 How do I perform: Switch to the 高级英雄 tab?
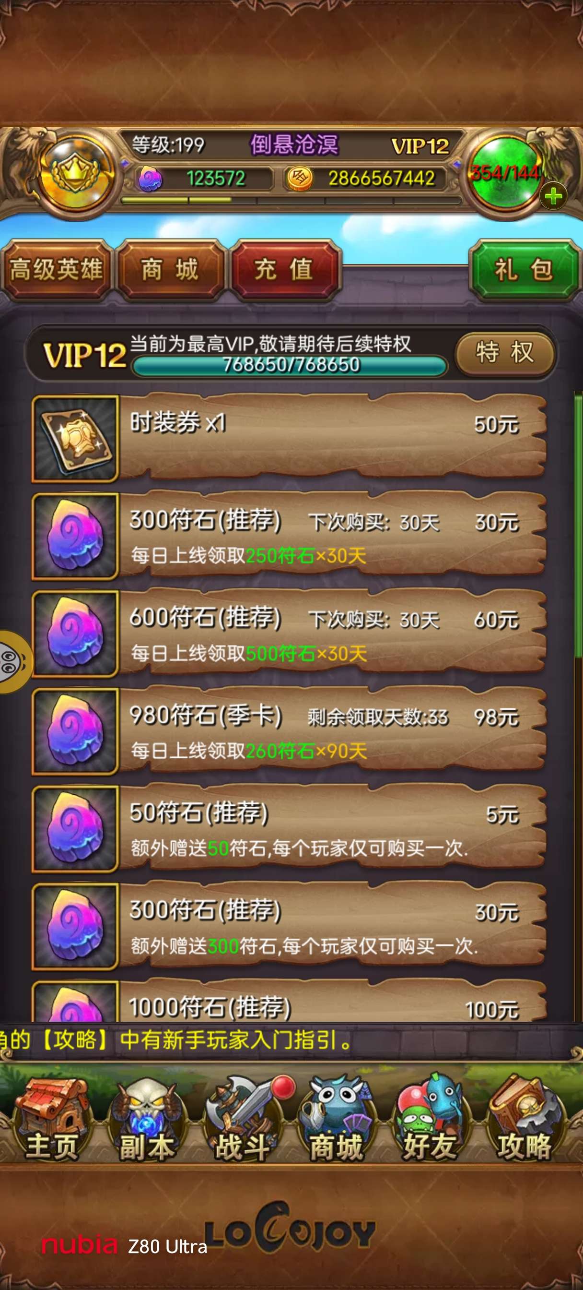pyautogui.click(x=57, y=269)
